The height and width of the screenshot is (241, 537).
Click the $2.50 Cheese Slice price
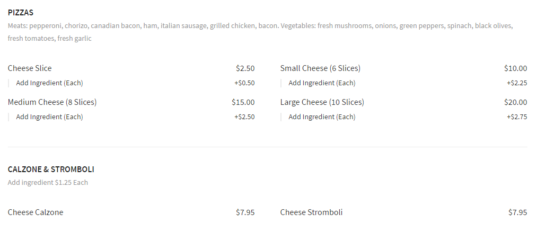[245, 68]
